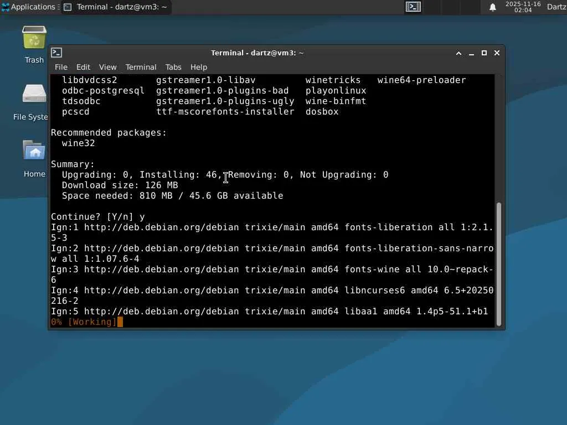Click the Dartz user label in the panel
Image resolution: width=567 pixels, height=425 pixels.
click(x=556, y=7)
